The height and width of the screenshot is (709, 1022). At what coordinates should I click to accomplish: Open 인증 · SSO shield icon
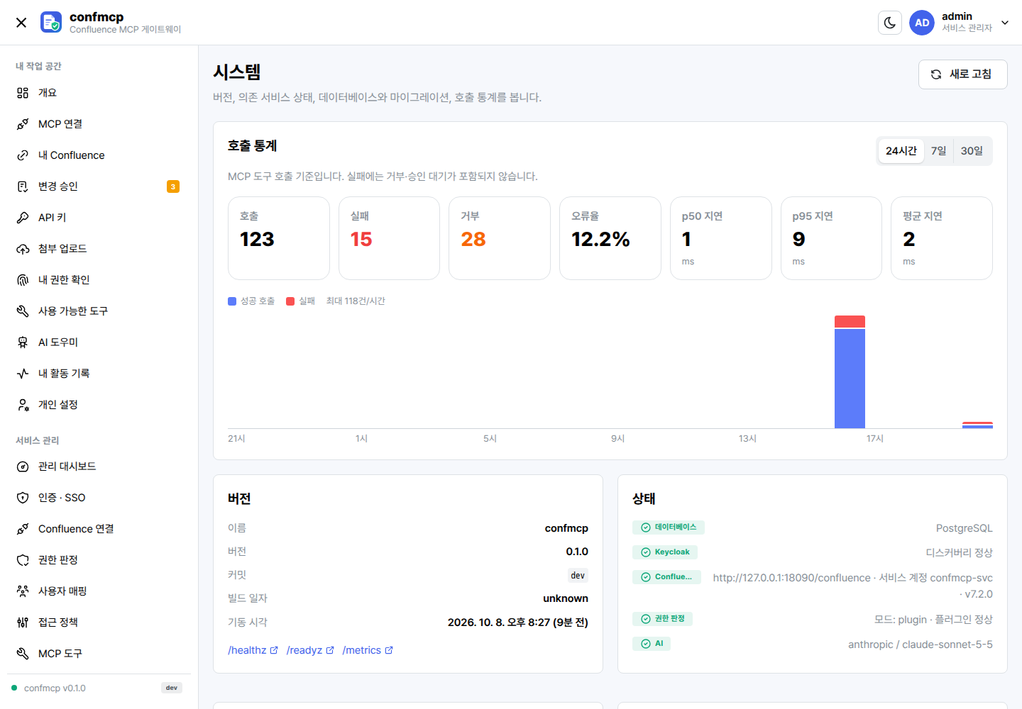click(23, 498)
